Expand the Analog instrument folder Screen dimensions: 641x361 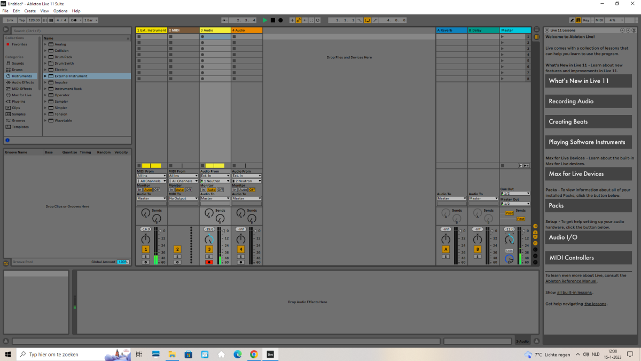pyautogui.click(x=45, y=44)
